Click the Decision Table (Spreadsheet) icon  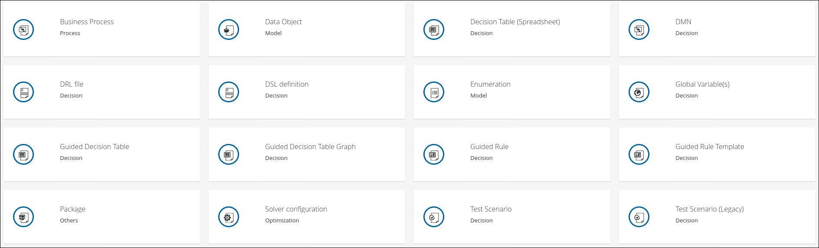[x=434, y=29]
